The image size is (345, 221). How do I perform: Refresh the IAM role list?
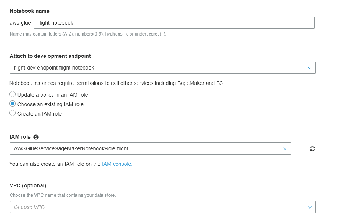312,149
